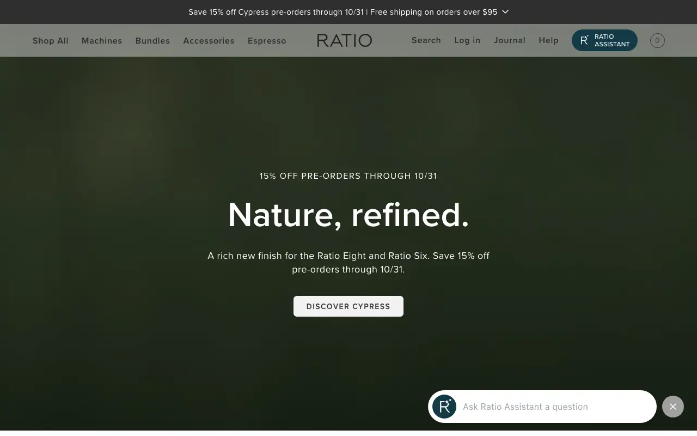The width and height of the screenshot is (697, 436).
Task: Visit the Journal page
Action: pos(510,40)
